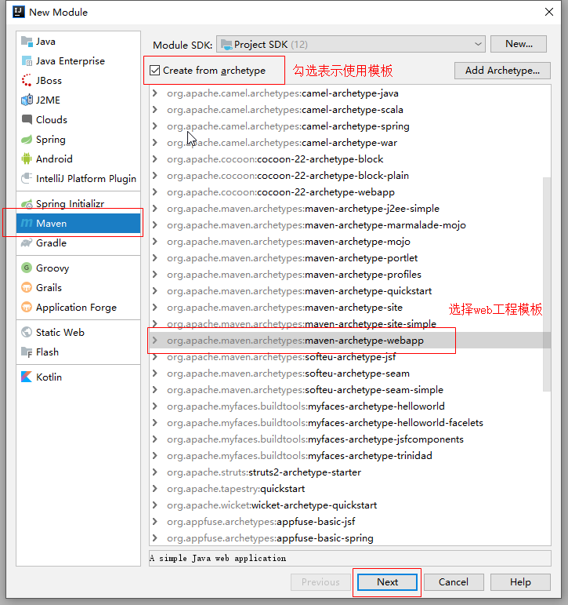Click the Static Web globe icon
Image resolution: width=568 pixels, height=605 pixels.
(x=27, y=332)
